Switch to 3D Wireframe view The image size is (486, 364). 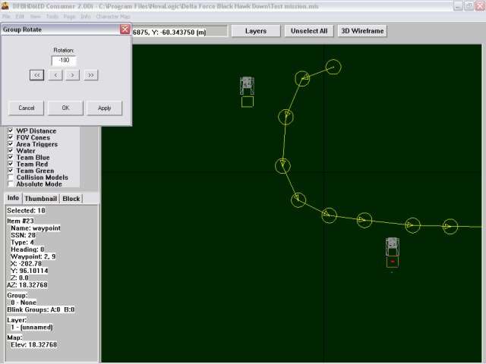pos(362,31)
